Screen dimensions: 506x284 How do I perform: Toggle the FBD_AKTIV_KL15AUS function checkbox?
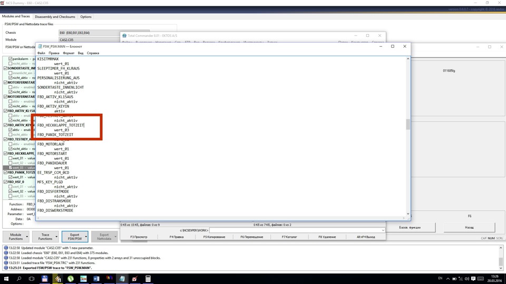(x=5, y=111)
